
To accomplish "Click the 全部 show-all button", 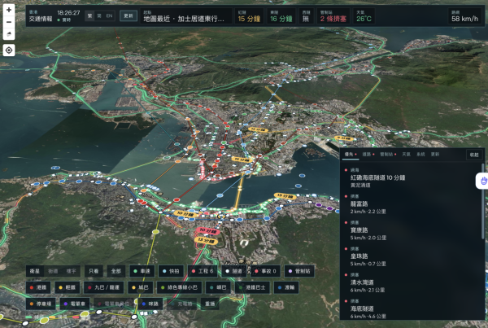I will (116, 271).
